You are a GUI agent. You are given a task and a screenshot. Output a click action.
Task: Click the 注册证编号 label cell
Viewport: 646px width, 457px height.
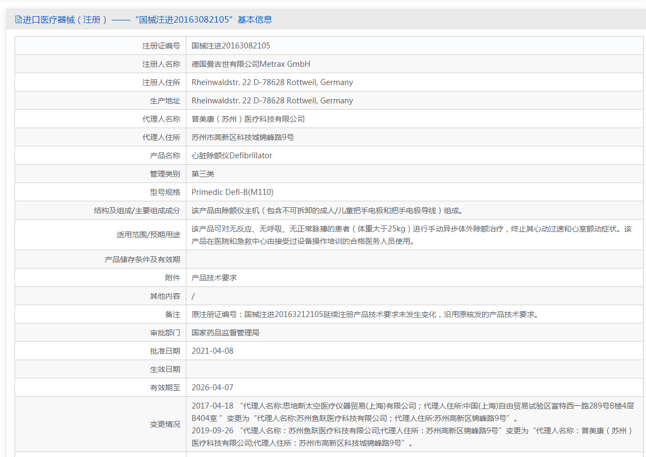[x=161, y=46]
